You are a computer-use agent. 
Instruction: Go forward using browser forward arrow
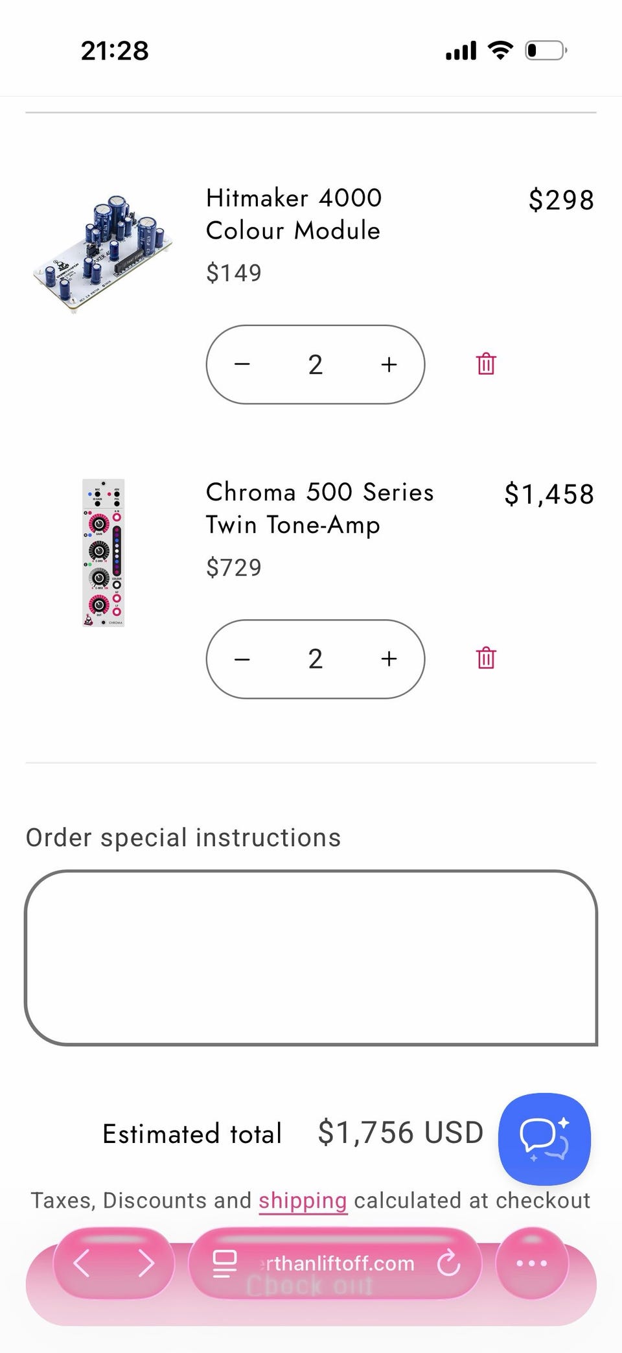146,1263
